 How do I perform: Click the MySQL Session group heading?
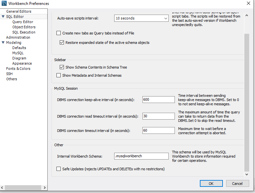pos(66,88)
